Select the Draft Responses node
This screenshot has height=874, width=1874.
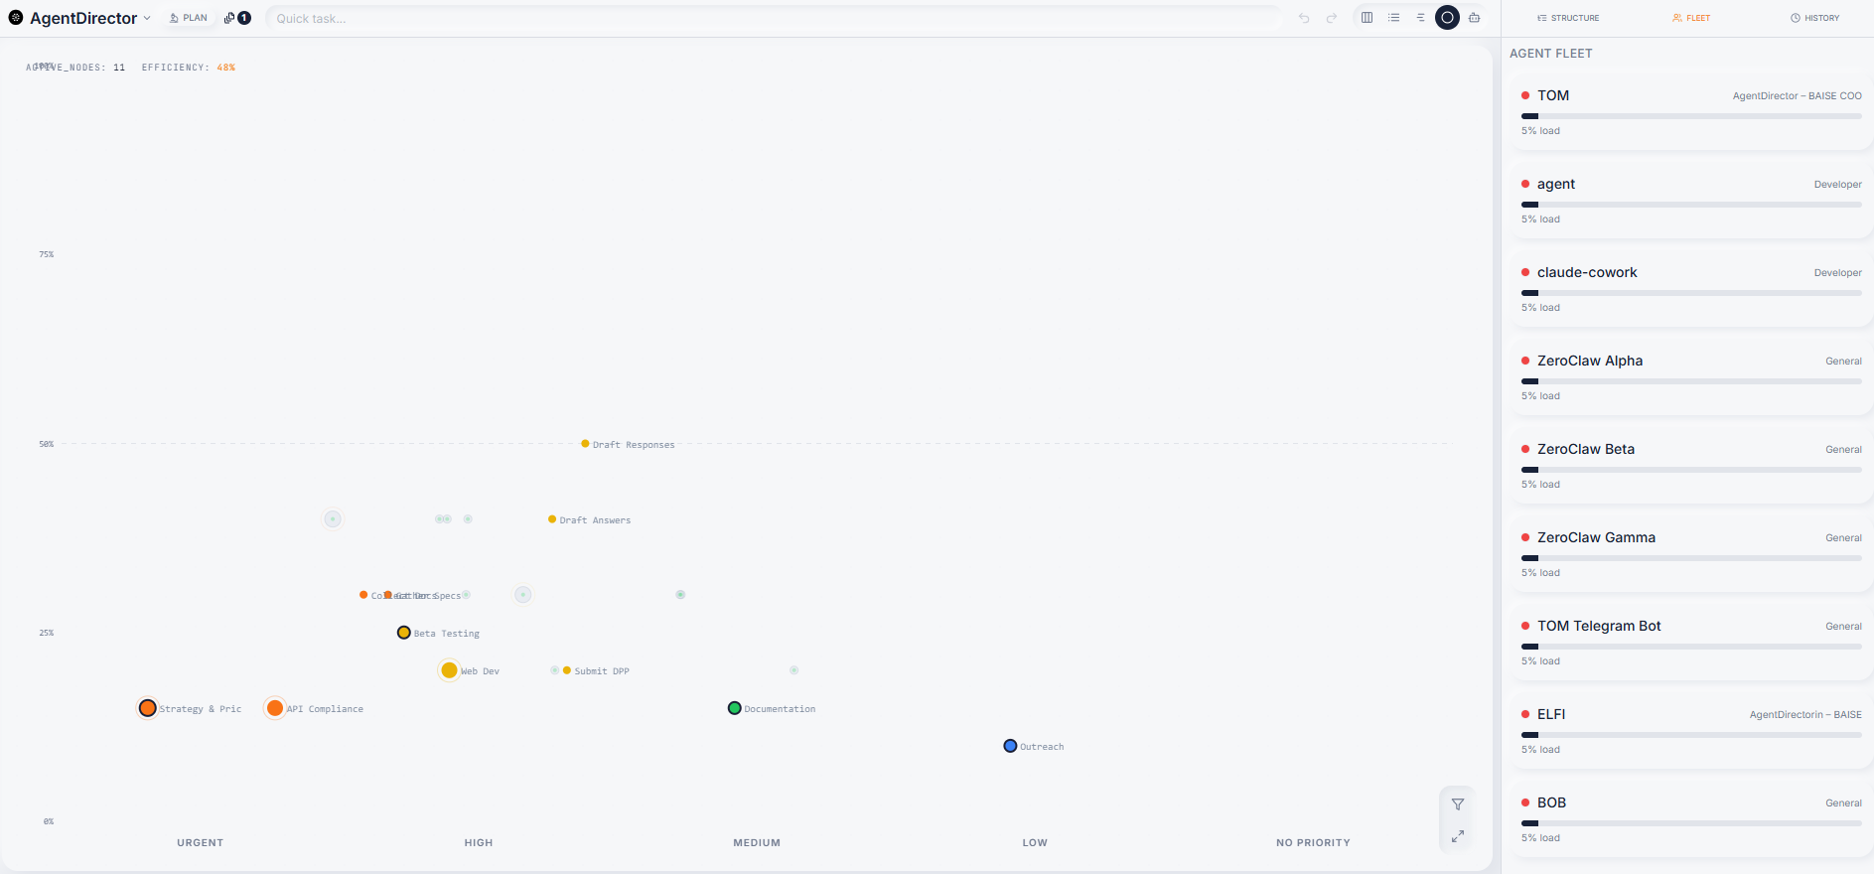(x=585, y=444)
